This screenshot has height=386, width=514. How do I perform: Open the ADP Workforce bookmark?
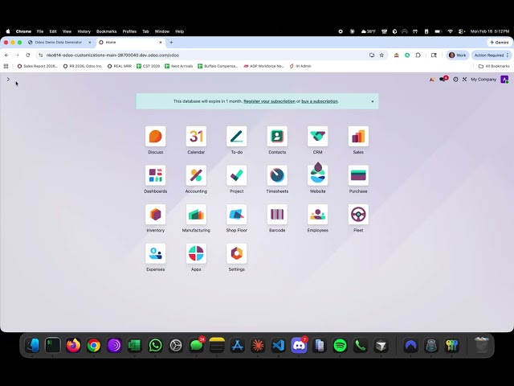click(x=264, y=66)
